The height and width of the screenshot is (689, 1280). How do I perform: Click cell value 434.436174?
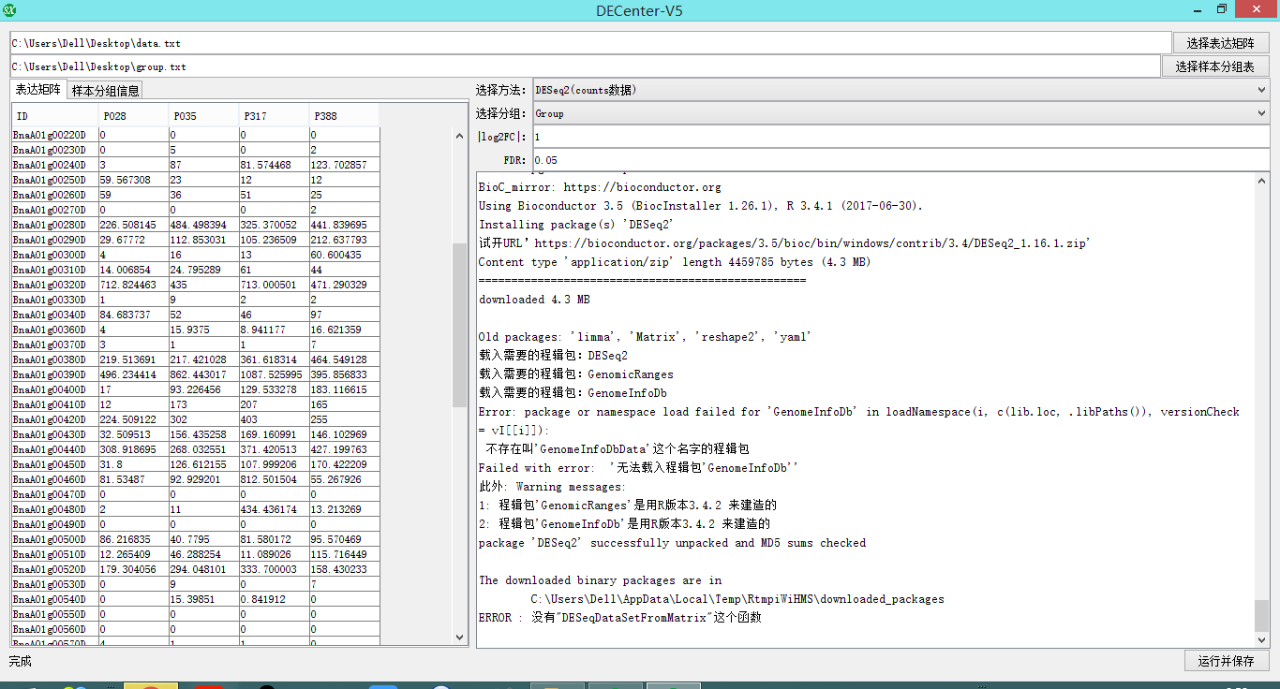tap(274, 509)
